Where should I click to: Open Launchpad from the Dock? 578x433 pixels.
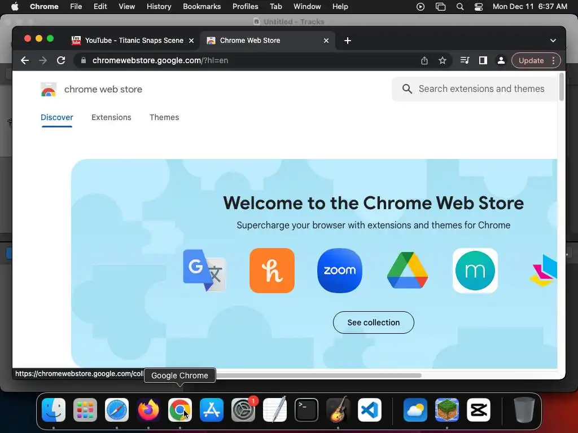[85, 410]
